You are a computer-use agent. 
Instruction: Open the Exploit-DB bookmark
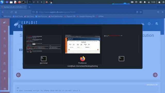pyautogui.click(x=70, y=16)
